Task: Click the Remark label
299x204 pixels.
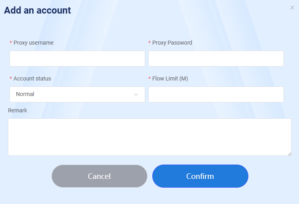Action: [18, 110]
